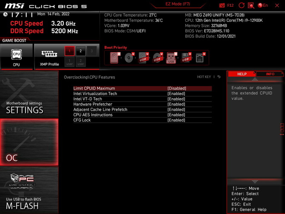Open the Motherboard SETTINGS section
This screenshot has width=285, height=214.
pyautogui.click(x=29, y=94)
